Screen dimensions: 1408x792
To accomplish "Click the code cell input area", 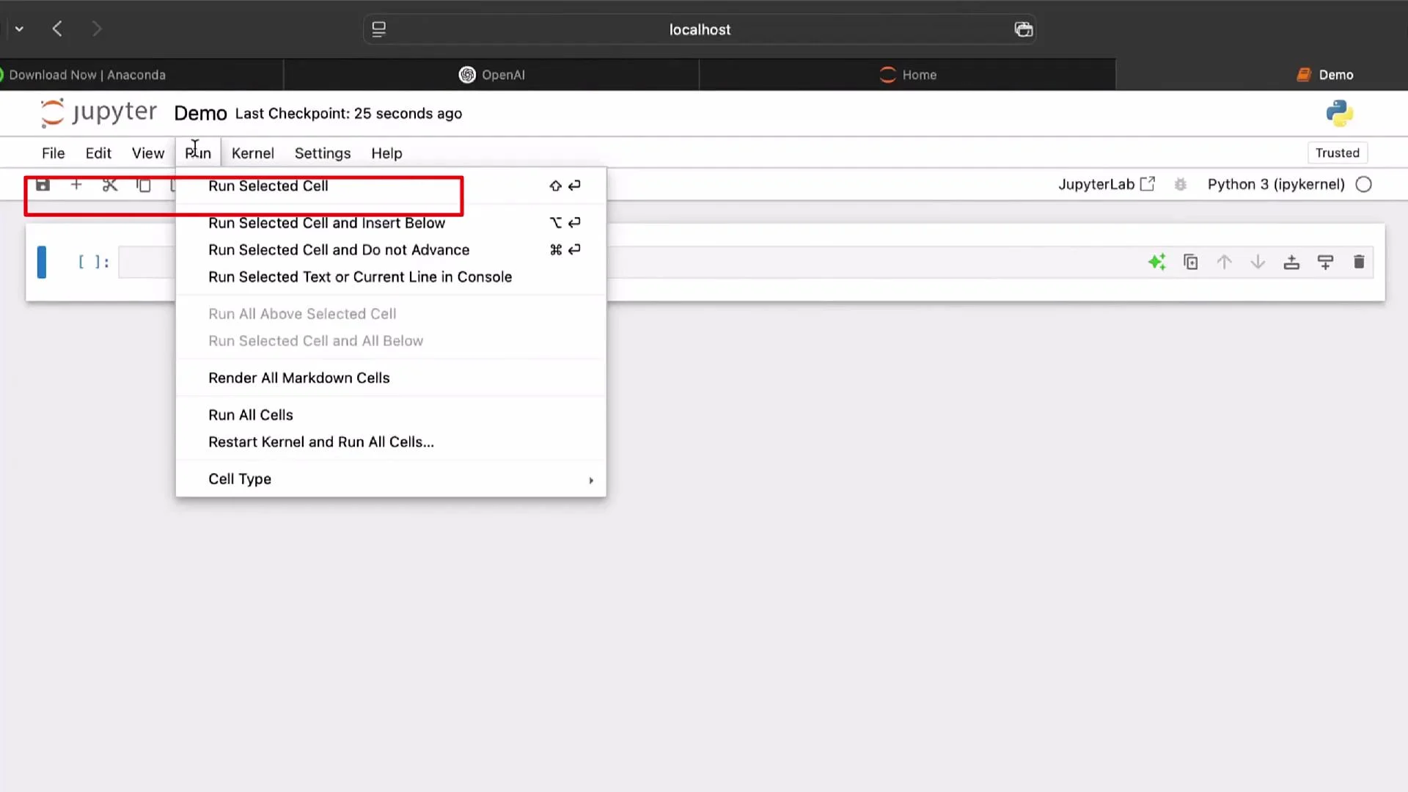I will pyautogui.click(x=744, y=262).
